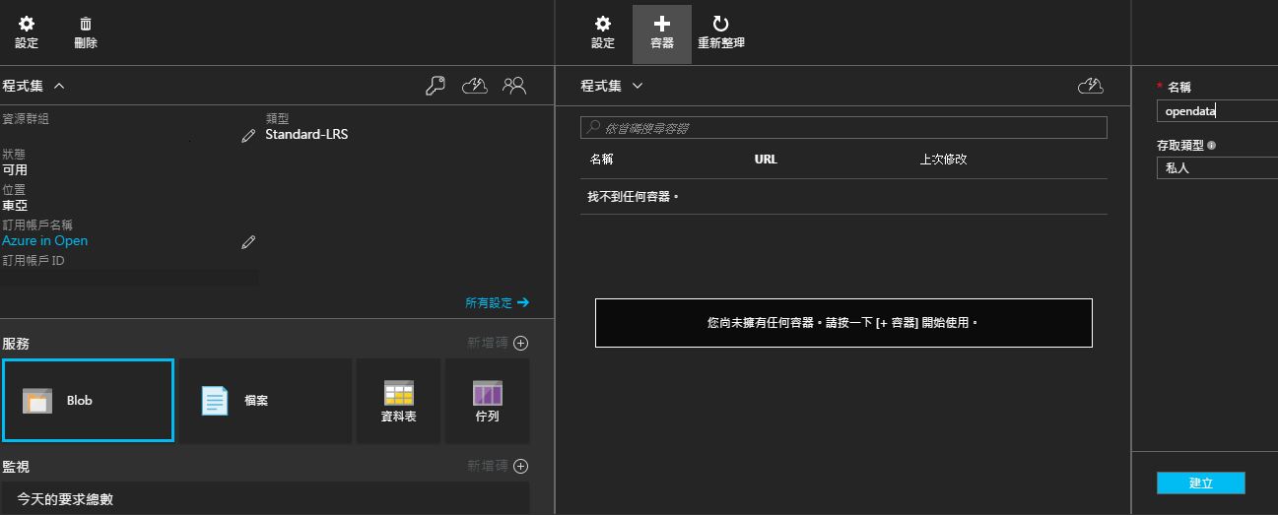Click the 建立 button
This screenshot has height=515, width=1278.
coord(1200,483)
